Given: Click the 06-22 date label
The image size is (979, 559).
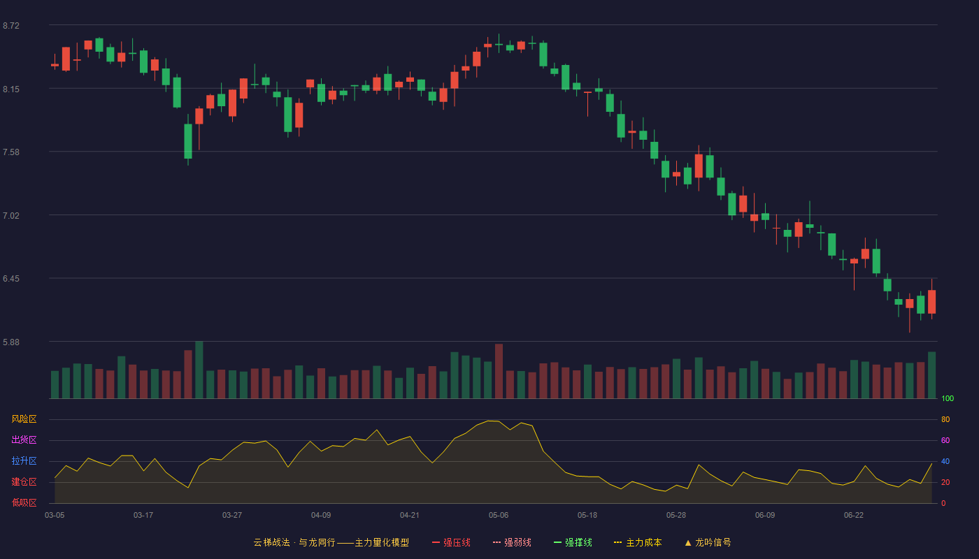Looking at the screenshot, I should pyautogui.click(x=854, y=515).
